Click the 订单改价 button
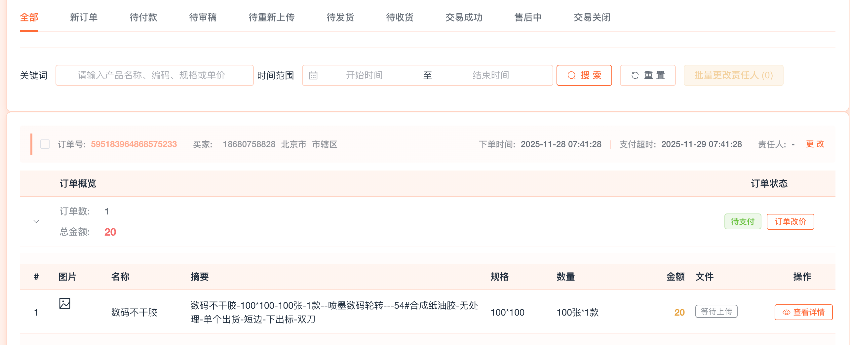The image size is (850, 345). coord(790,221)
